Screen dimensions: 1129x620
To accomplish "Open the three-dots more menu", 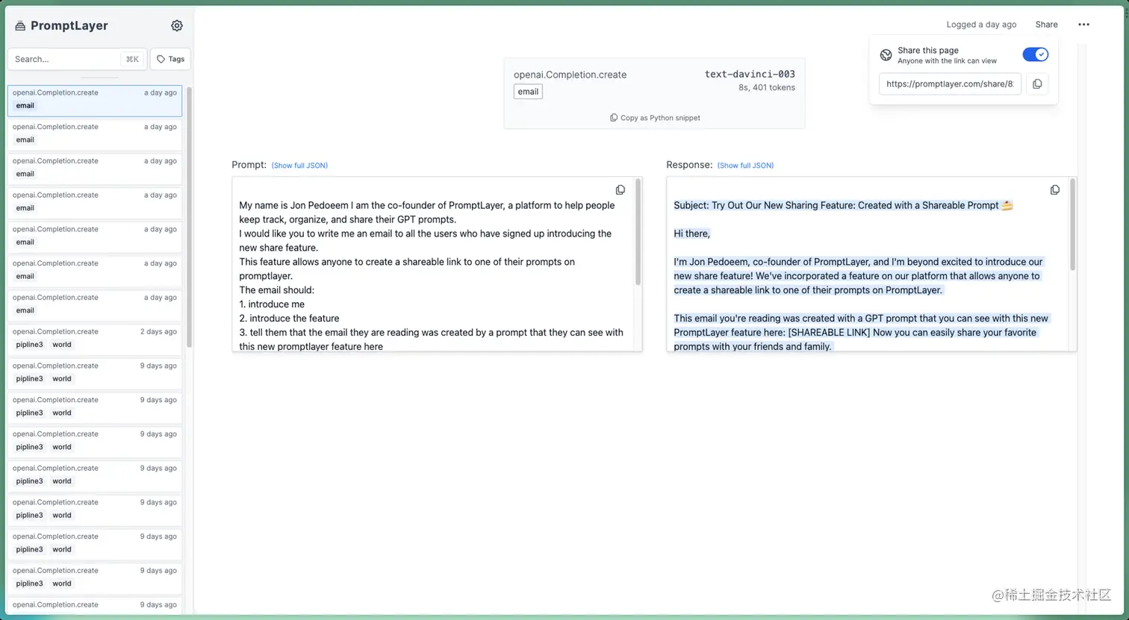I will click(1083, 25).
